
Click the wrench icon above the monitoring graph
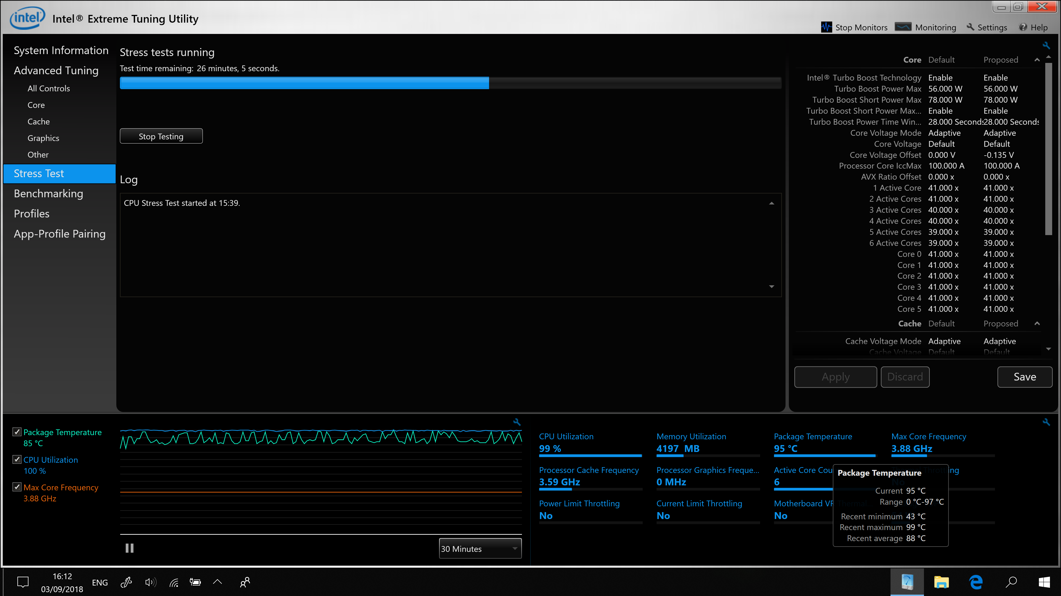[x=517, y=422]
